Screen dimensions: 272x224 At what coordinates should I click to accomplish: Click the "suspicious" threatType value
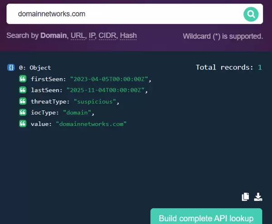click(x=95, y=101)
